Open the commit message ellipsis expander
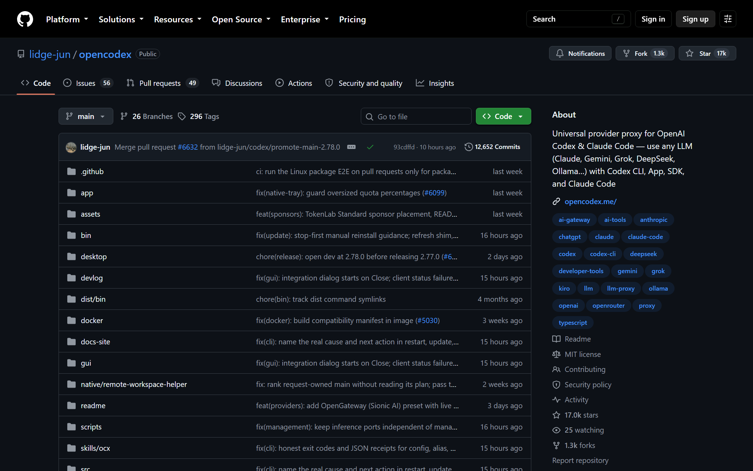 tap(351, 147)
